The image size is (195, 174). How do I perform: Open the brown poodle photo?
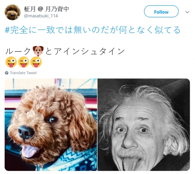click(51, 125)
